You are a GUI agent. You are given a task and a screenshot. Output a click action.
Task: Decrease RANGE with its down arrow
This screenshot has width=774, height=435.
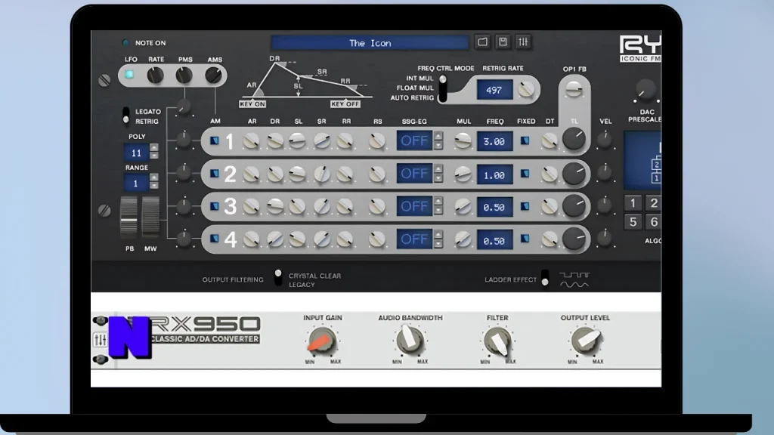point(154,186)
